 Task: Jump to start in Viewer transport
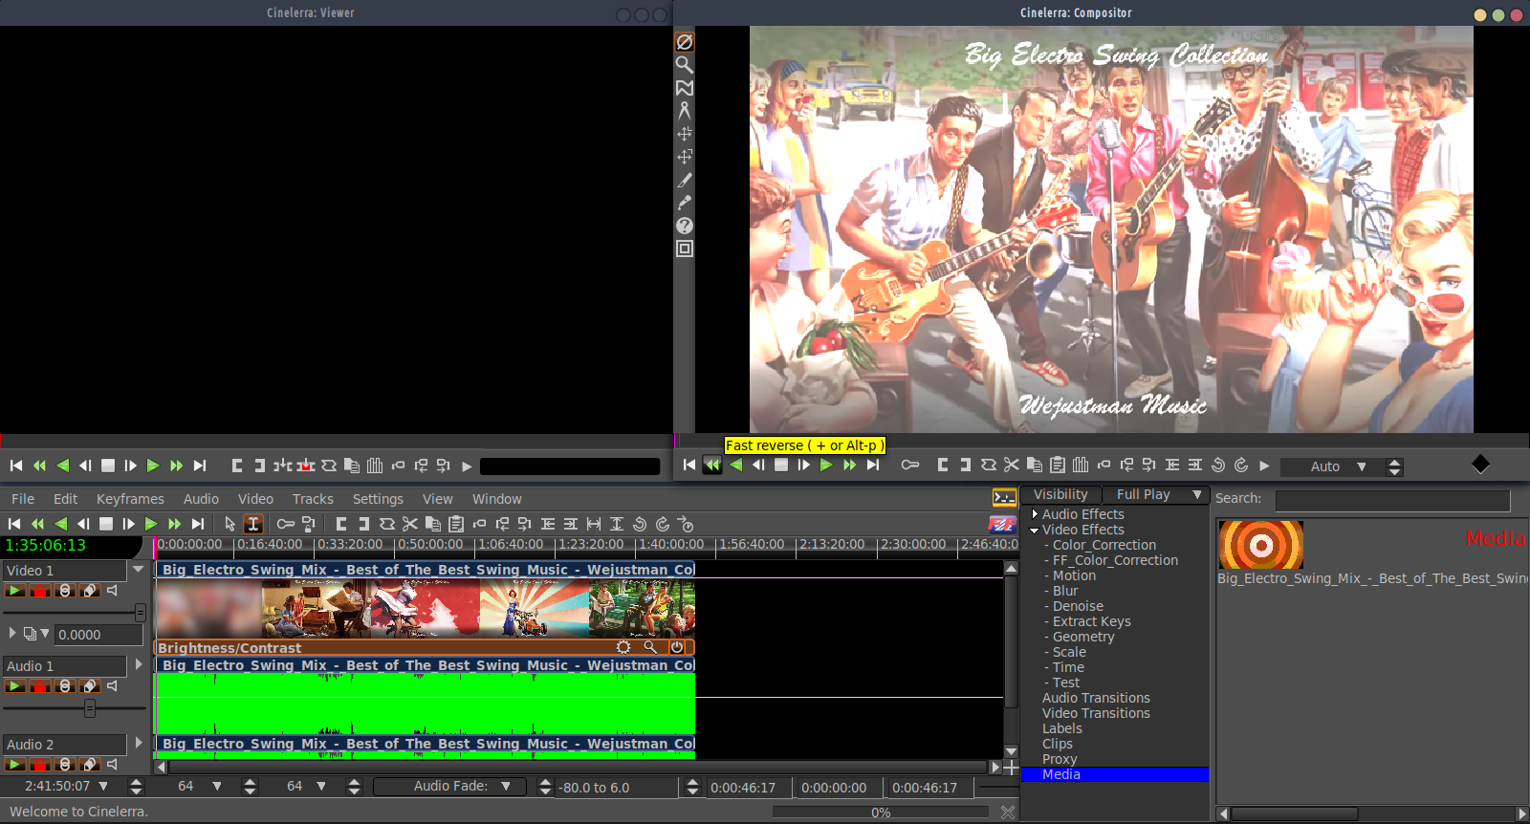(16, 466)
